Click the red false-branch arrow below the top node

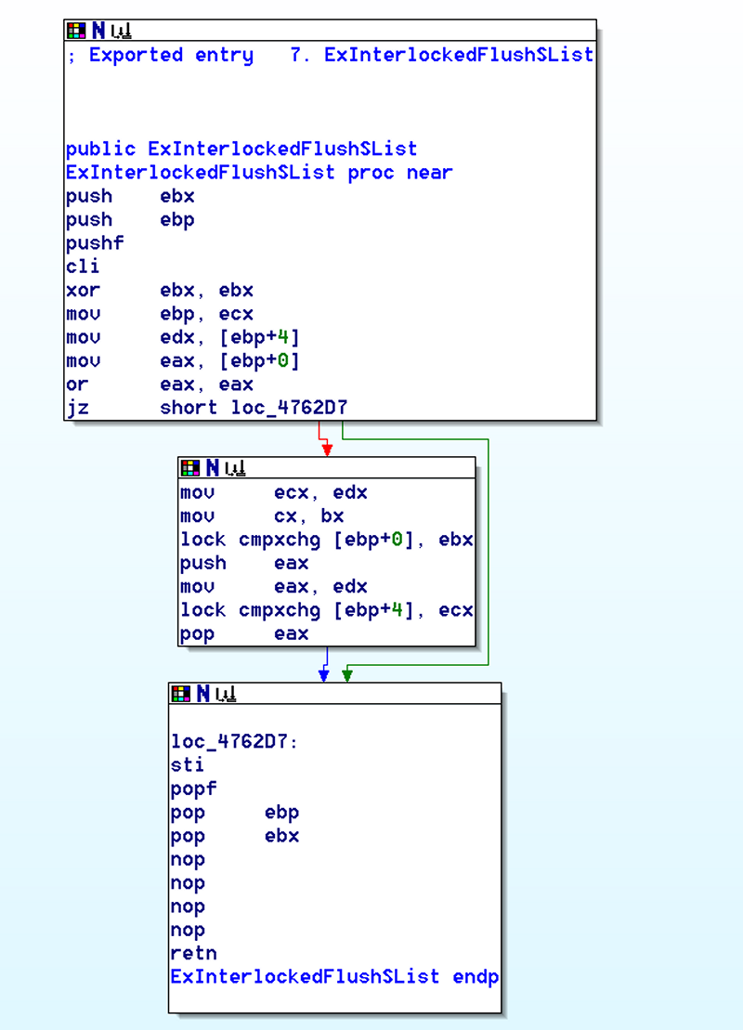pos(327,450)
